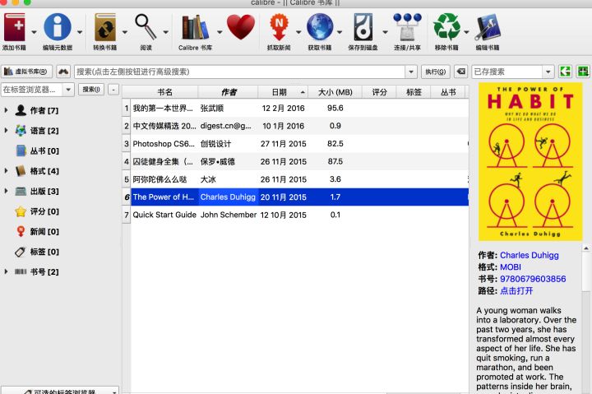Click the Connect/share icon
Viewport: 592px width, 394px height.
pos(407,27)
